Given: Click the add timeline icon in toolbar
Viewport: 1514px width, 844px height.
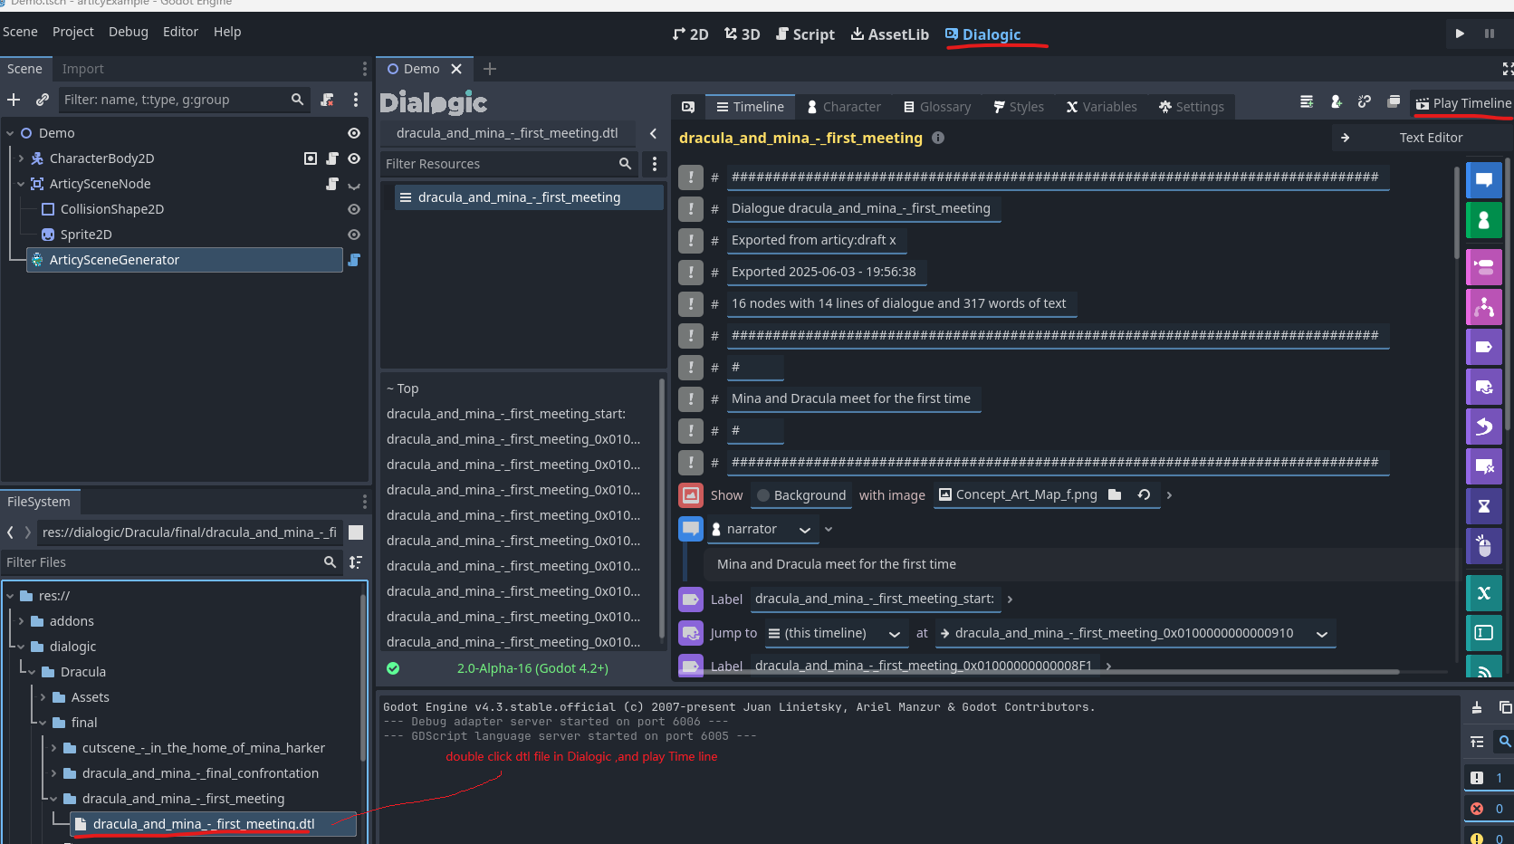Looking at the screenshot, I should click(1307, 102).
